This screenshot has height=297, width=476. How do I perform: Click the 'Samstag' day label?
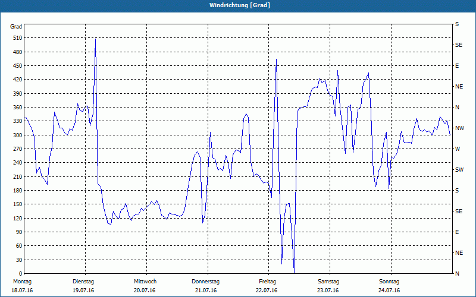[x=328, y=282]
